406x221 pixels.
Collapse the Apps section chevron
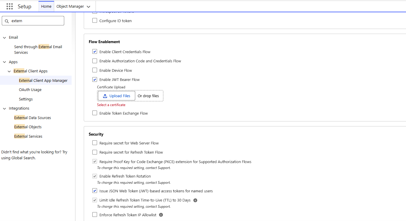4,62
